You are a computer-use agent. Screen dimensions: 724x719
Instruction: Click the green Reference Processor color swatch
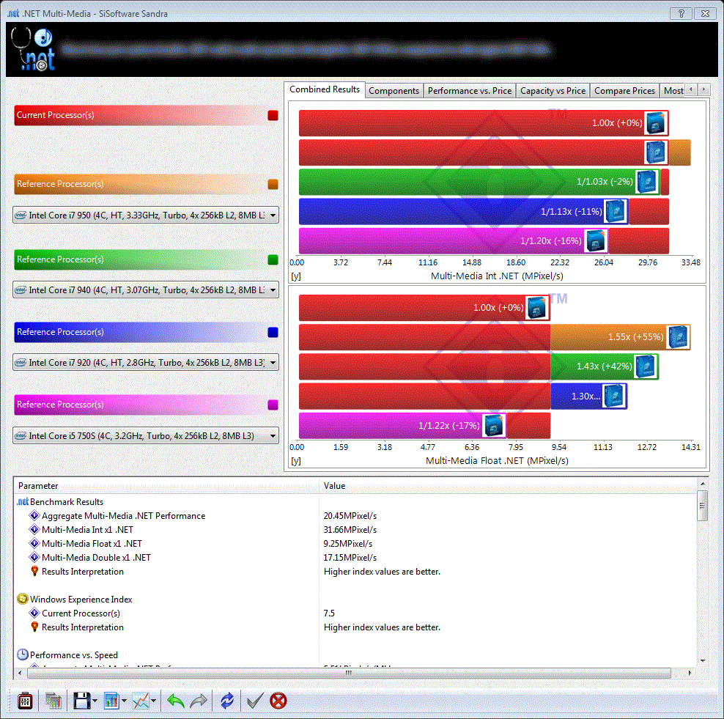click(273, 259)
